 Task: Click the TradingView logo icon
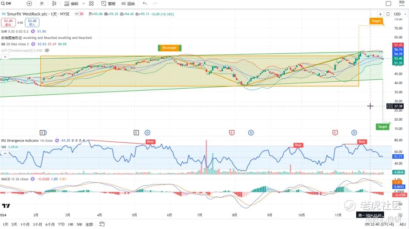(6, 206)
